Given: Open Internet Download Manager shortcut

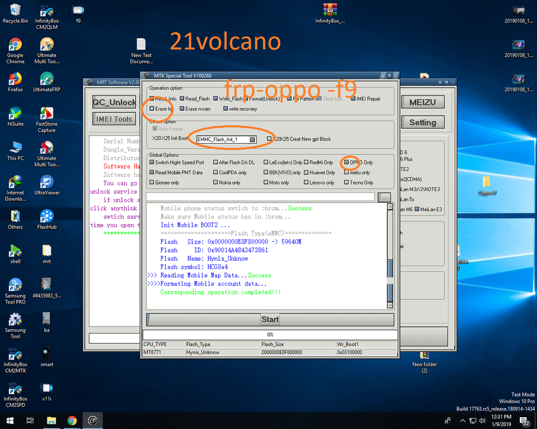Looking at the screenshot, I should coord(15,188).
